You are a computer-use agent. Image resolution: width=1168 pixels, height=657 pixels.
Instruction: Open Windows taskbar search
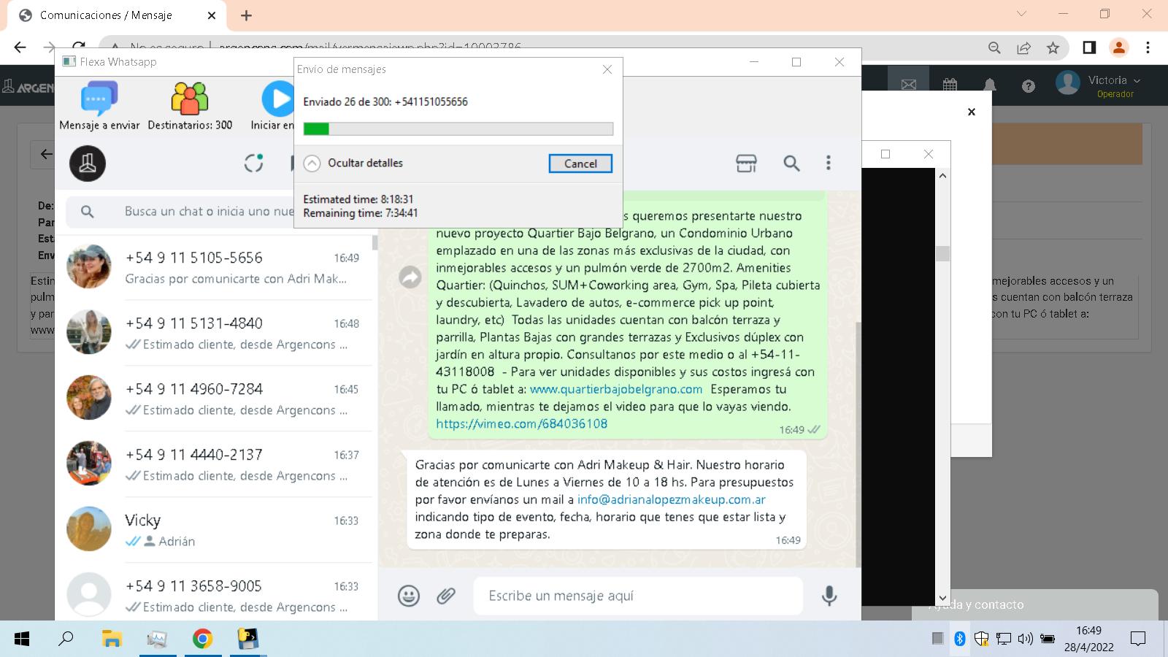[x=66, y=639]
